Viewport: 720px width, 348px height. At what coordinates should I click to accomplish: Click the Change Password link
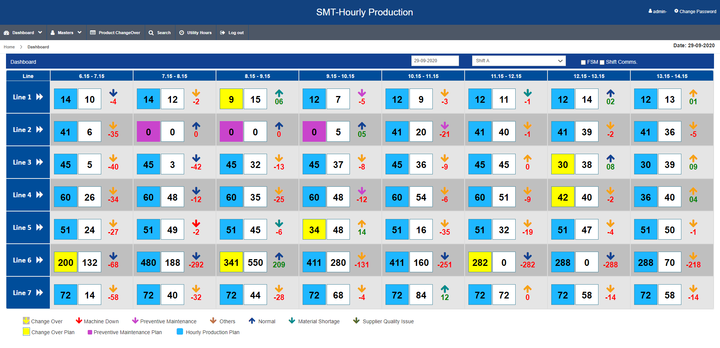click(x=697, y=12)
